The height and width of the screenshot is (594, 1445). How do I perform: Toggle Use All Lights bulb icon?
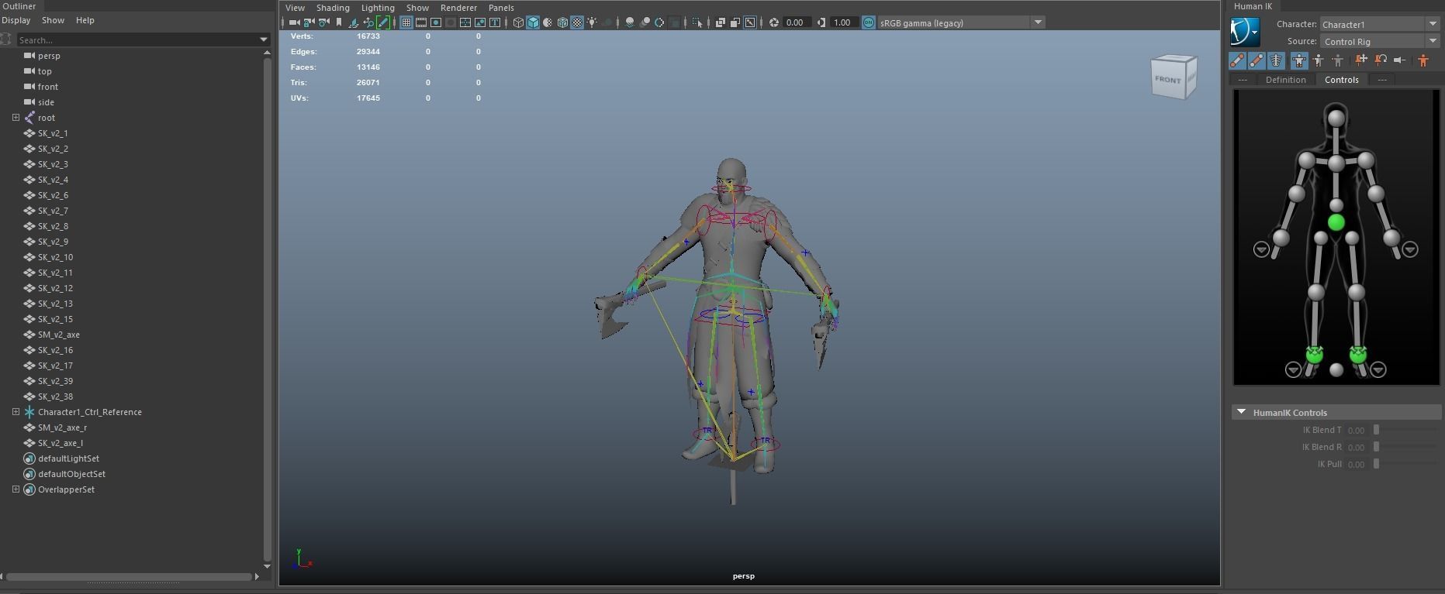[x=592, y=22]
